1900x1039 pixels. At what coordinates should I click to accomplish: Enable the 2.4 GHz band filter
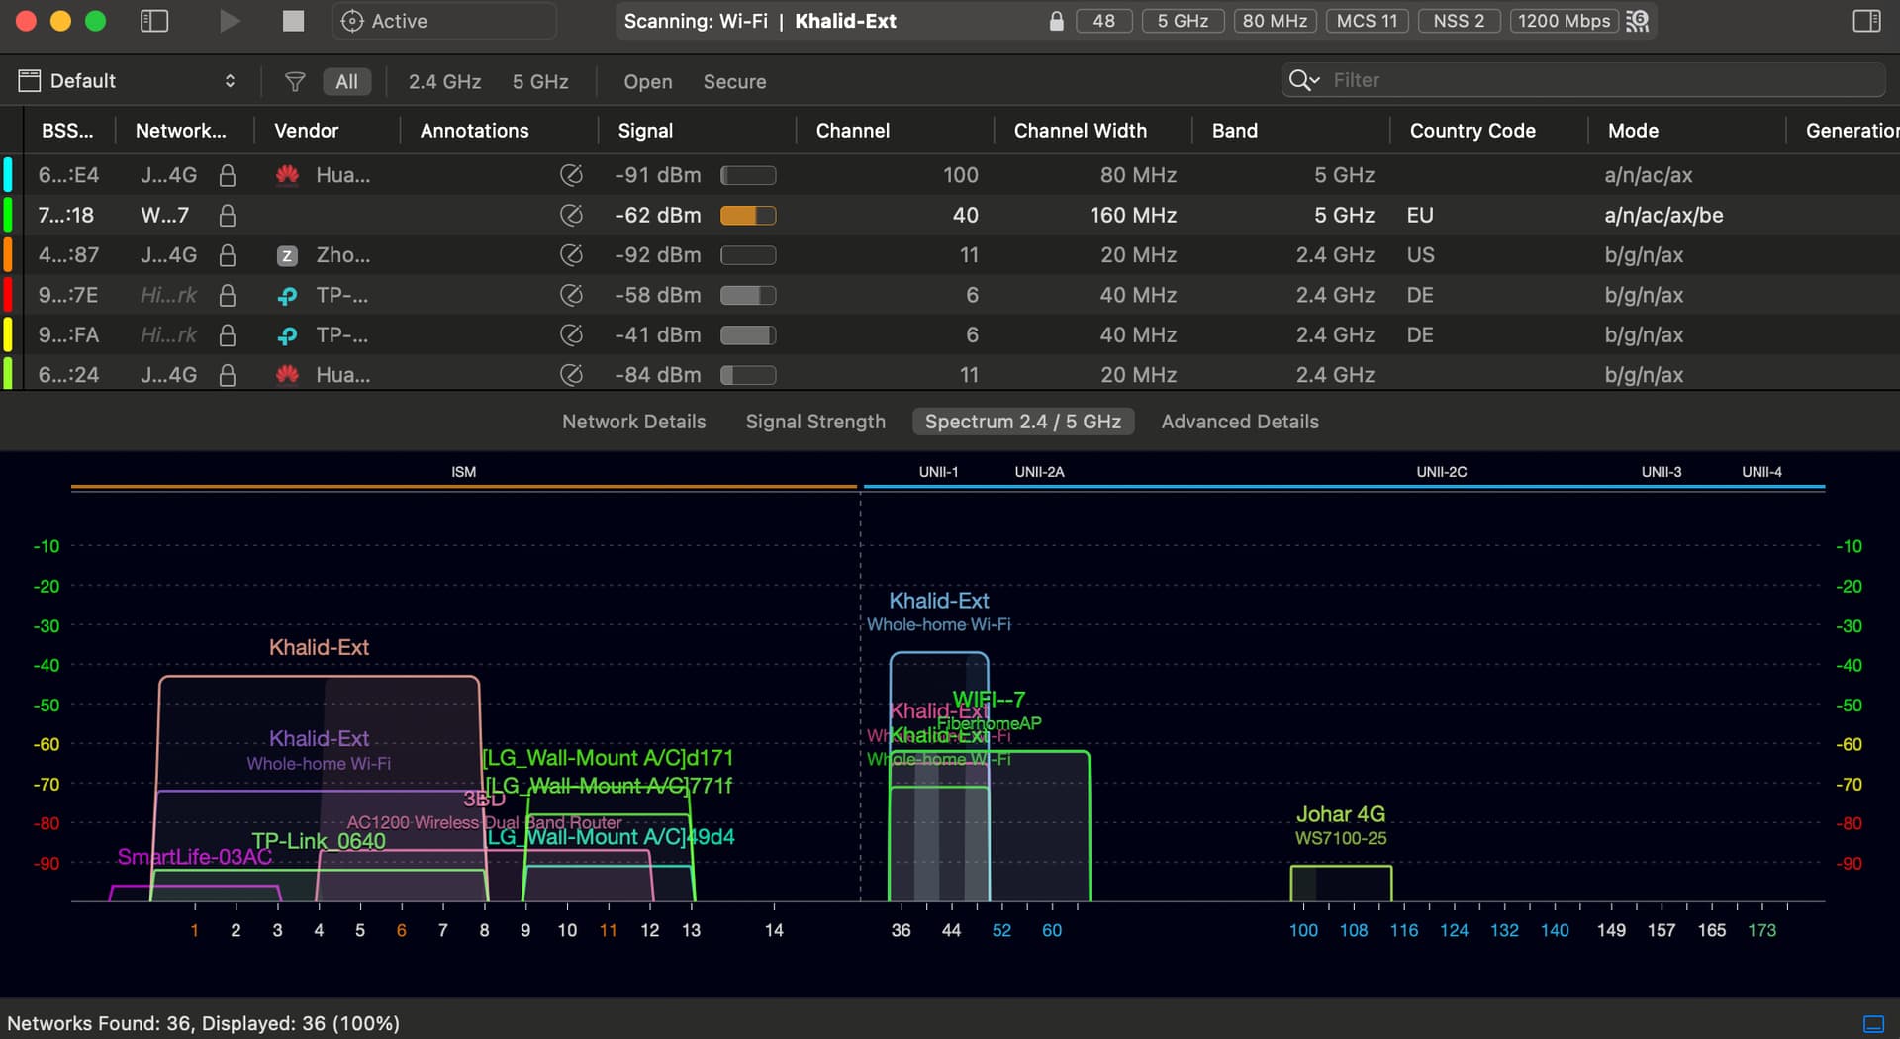[x=444, y=81]
